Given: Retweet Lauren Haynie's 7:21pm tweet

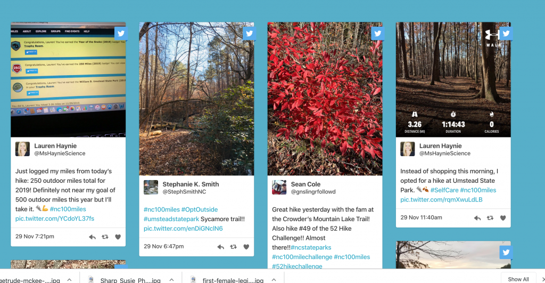Looking at the screenshot, I should click(x=105, y=237).
